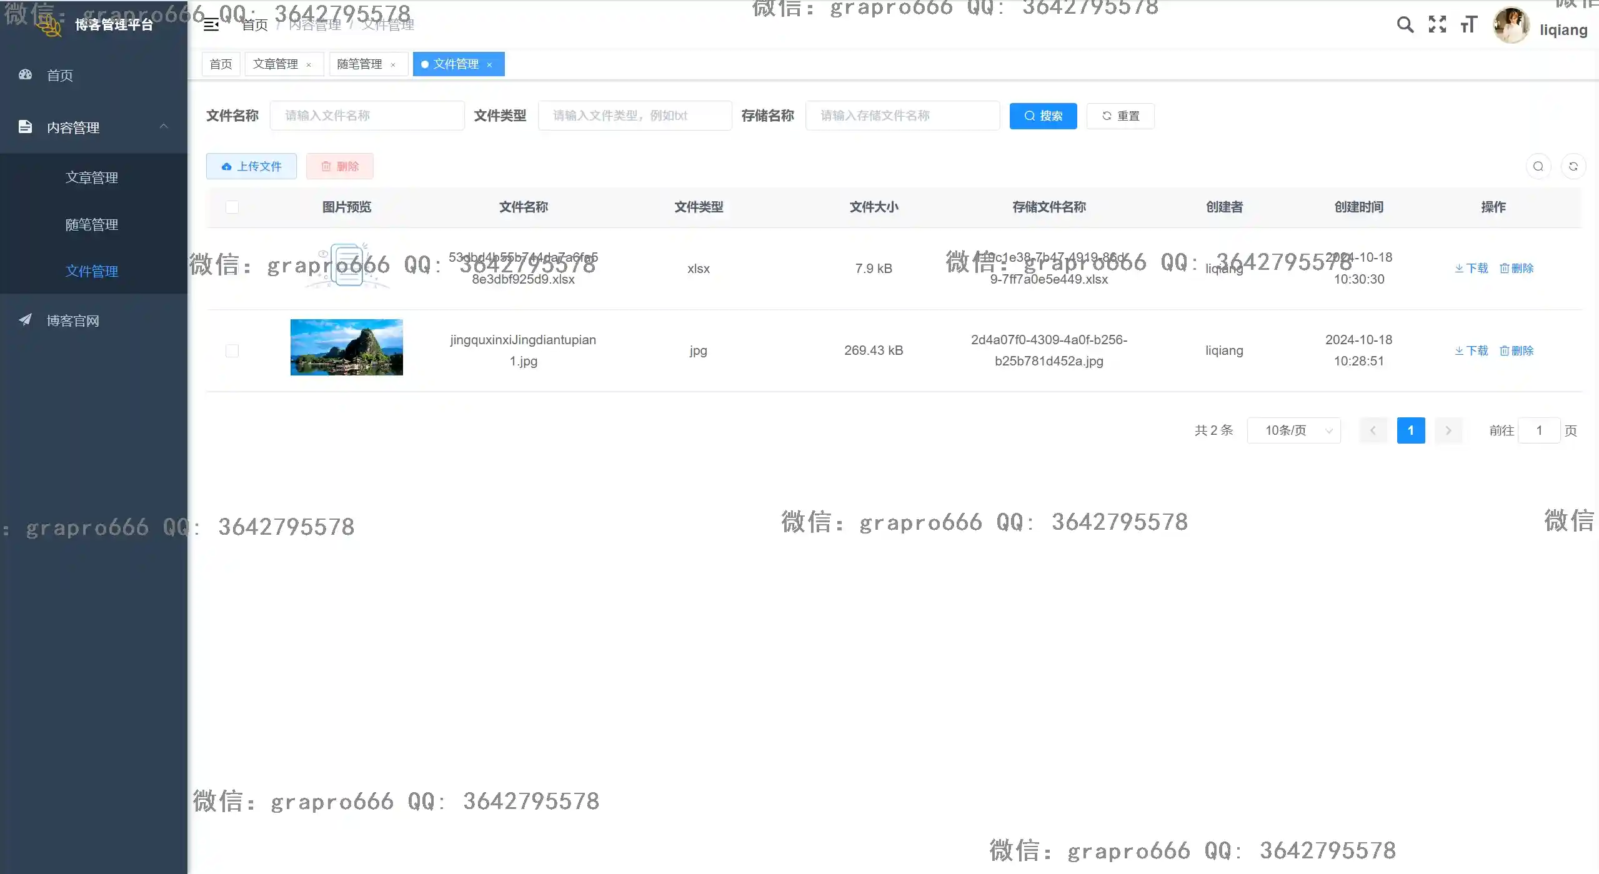Viewport: 1599px width, 874px height.
Task: Select 文章管理 in the sidebar menu
Action: tap(92, 177)
